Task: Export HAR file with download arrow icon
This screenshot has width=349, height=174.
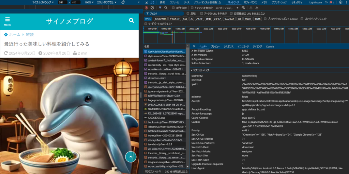Action: tap(257, 8)
